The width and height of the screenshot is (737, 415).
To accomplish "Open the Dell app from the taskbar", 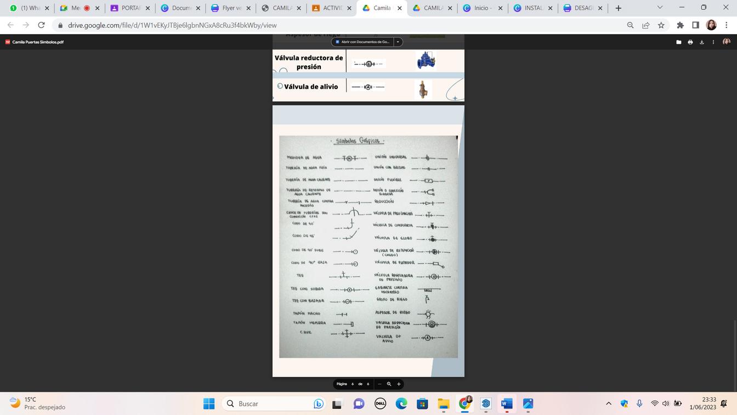I will (380, 404).
